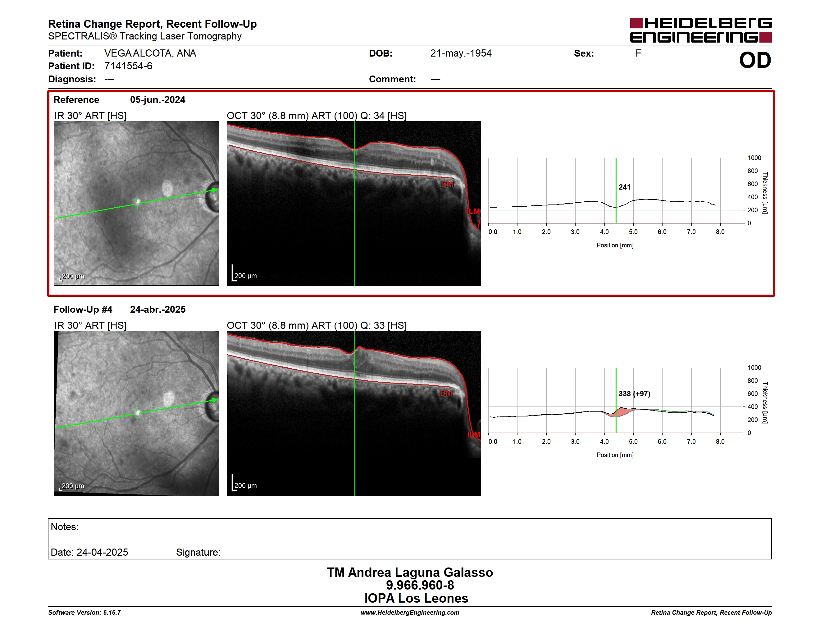
Task: Click the 'Position [mm]' axis label of Reference graph
Action: [615, 245]
